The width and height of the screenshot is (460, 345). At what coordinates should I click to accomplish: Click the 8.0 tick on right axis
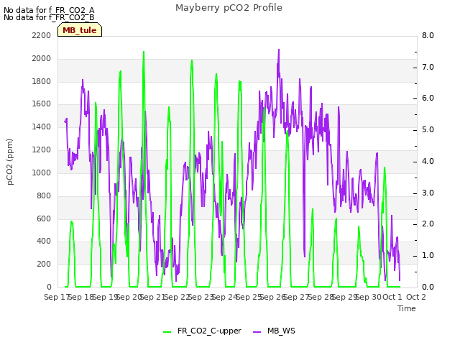[x=428, y=35]
